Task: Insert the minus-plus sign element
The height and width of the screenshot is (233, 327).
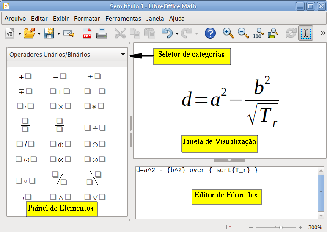Action: coord(25,92)
